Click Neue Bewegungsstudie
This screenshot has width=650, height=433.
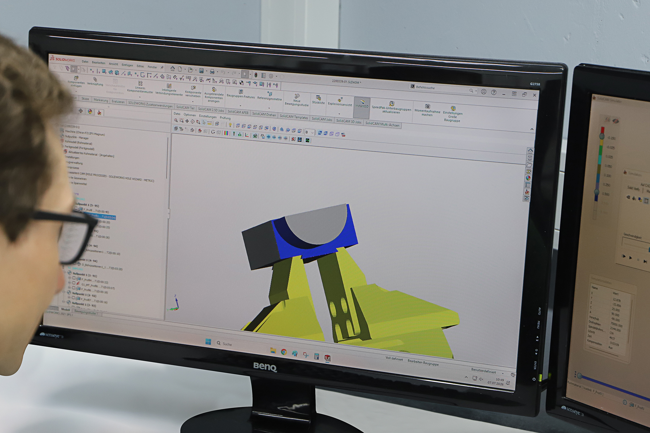(x=297, y=100)
